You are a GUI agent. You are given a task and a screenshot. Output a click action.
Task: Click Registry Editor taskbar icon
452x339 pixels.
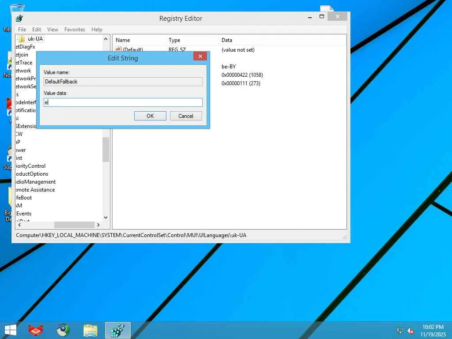pyautogui.click(x=117, y=330)
